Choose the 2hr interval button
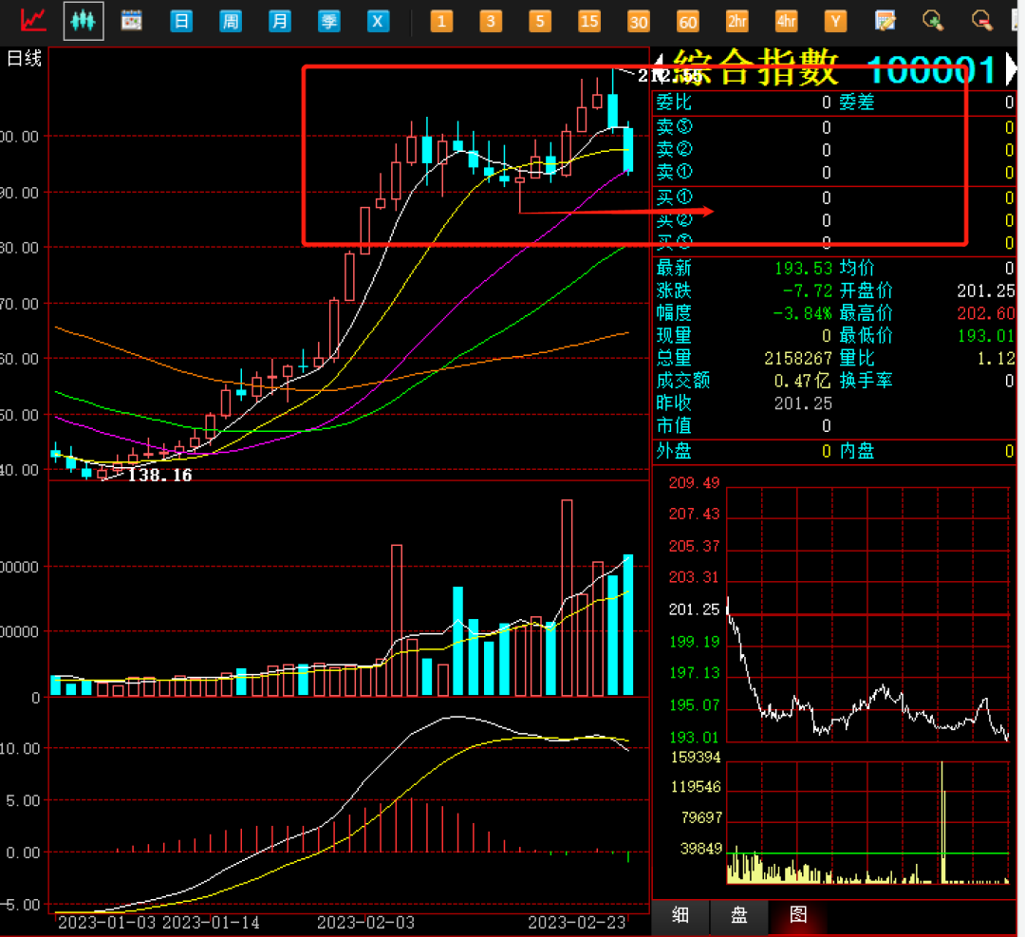Screen dimensions: 1025x937 [736, 20]
